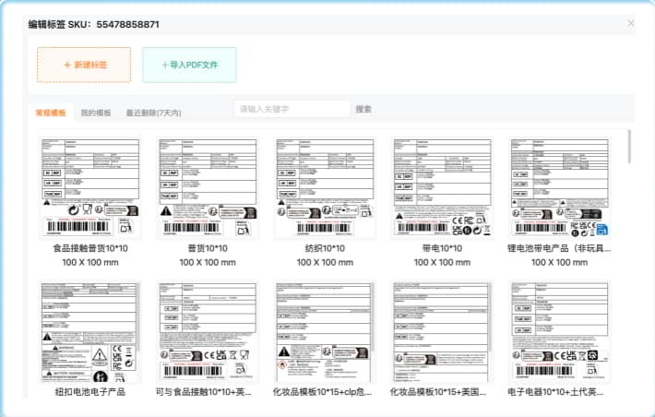The width and height of the screenshot is (655, 417).
Task: Select the 食品接触普货10*10 template thumbnail
Action: (x=90, y=188)
